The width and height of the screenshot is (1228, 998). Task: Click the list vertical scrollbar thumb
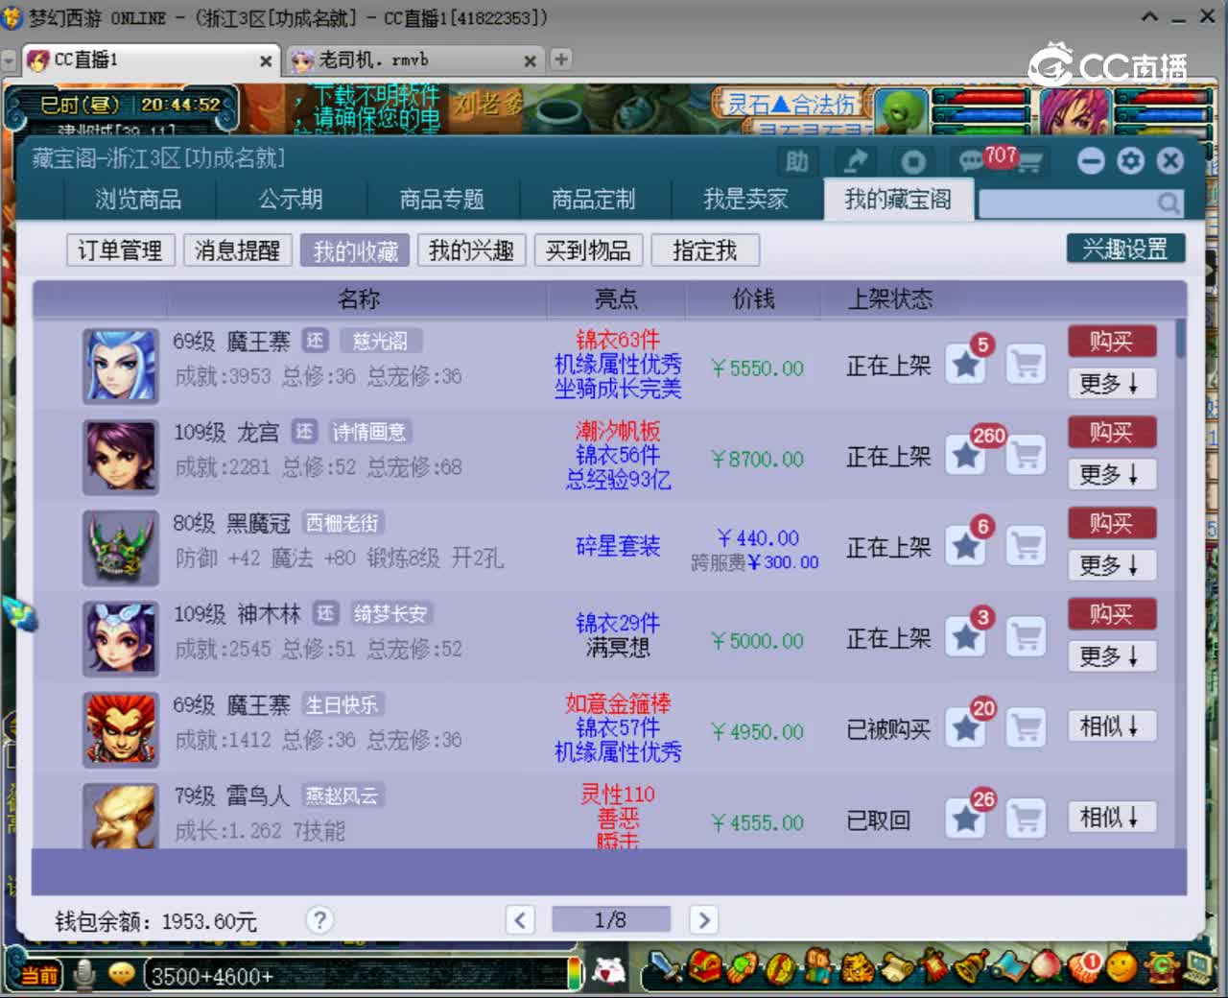(1180, 339)
